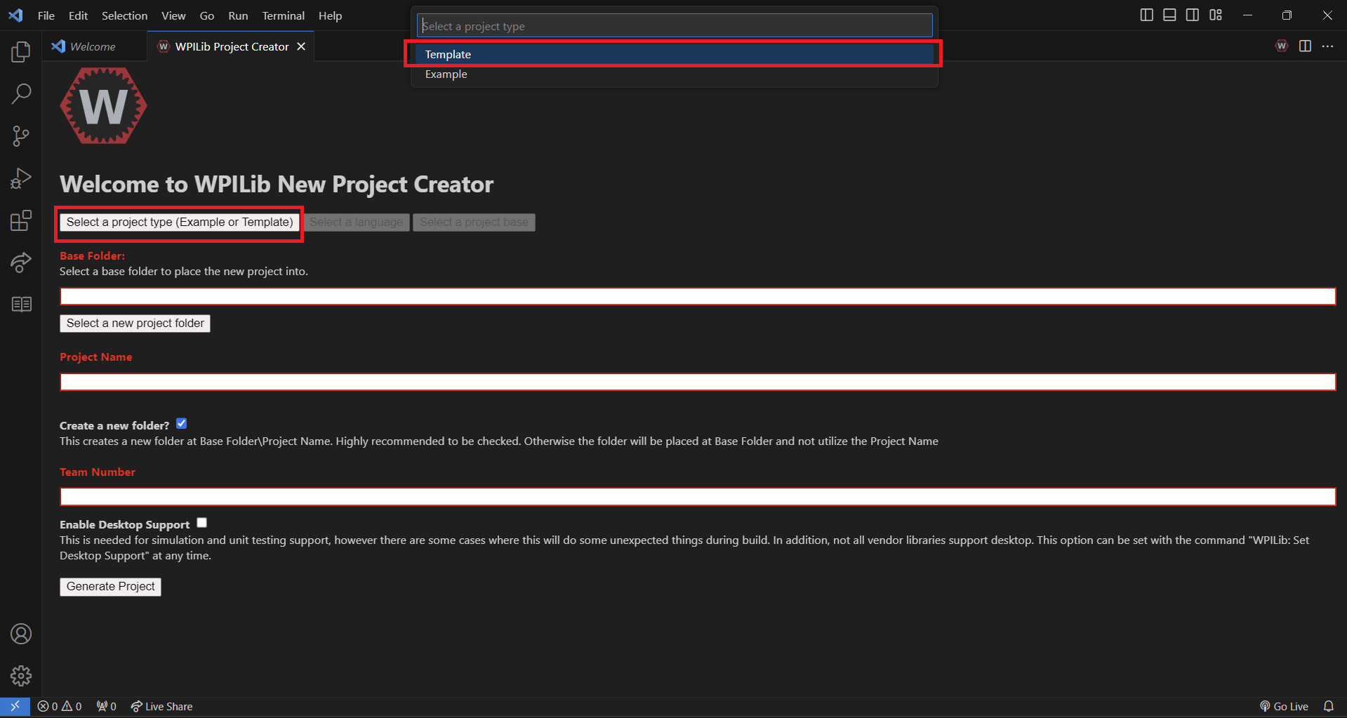The image size is (1347, 718).
Task: Toggle the Create a new folder checkbox
Action: pos(182,423)
